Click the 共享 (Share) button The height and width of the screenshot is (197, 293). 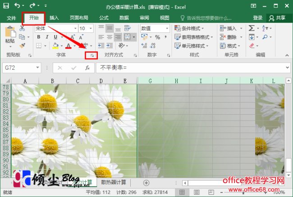point(277,18)
